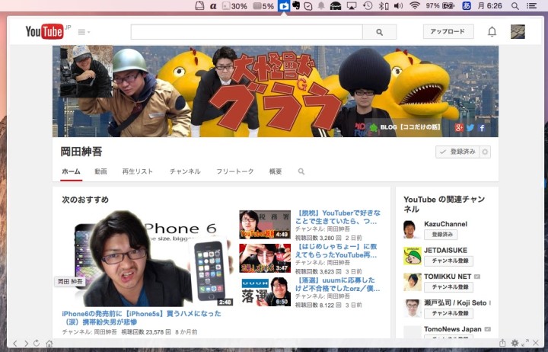
Task: Click the channel search magnifier icon
Action: coord(301,171)
